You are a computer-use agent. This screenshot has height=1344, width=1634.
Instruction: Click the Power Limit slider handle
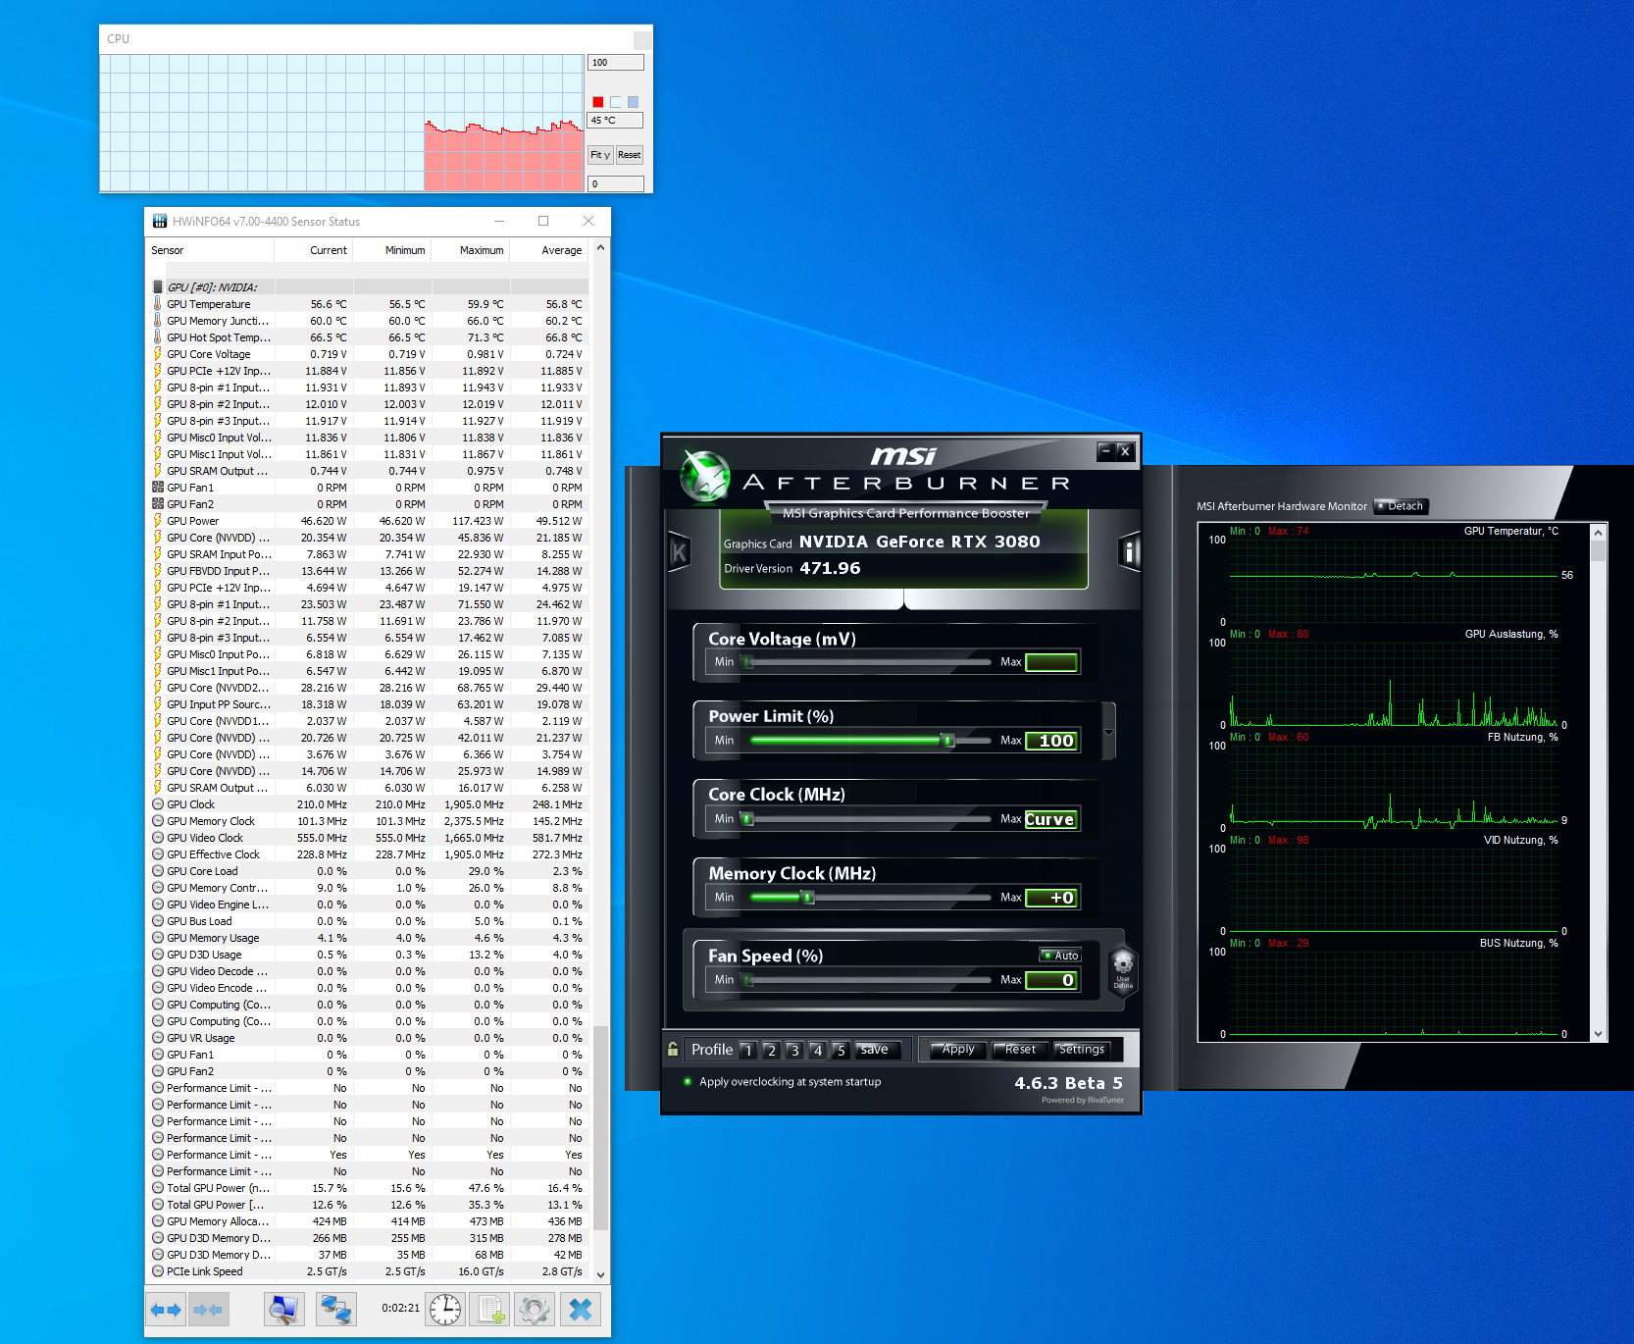click(947, 741)
